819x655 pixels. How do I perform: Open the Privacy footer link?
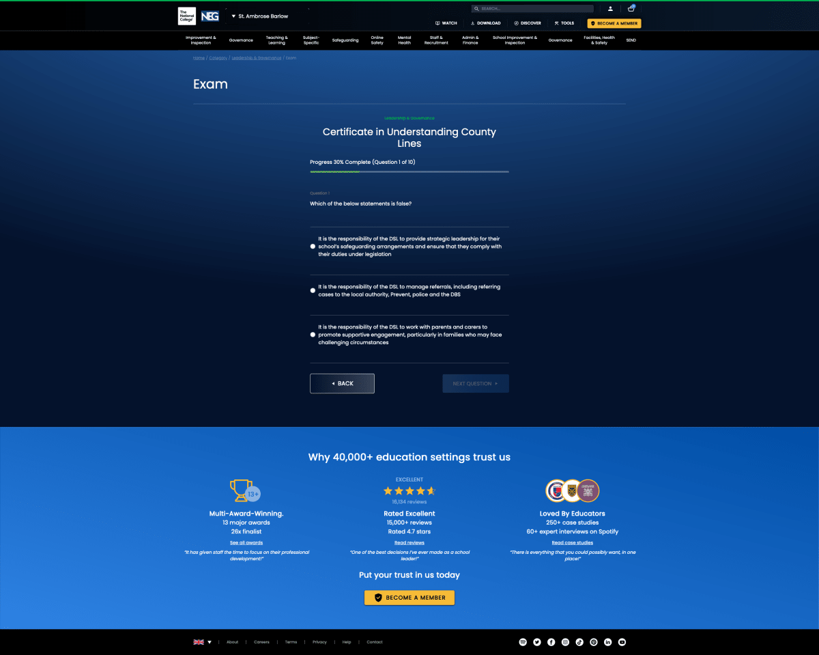(x=319, y=642)
